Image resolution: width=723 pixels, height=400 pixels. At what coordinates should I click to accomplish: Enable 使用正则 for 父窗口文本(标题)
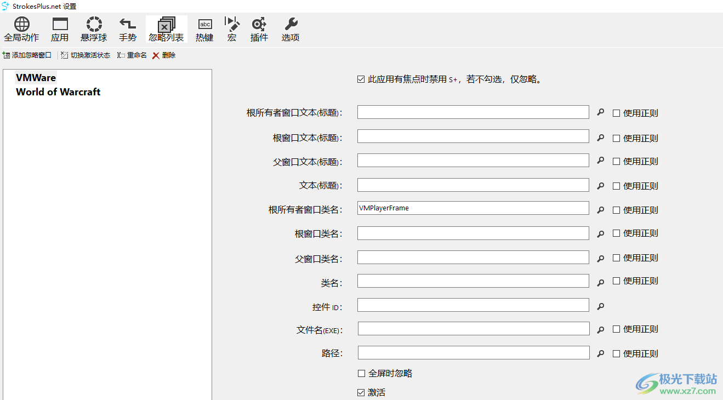tap(616, 161)
